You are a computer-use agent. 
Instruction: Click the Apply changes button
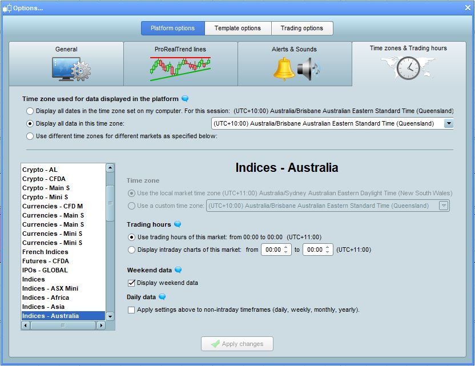(x=237, y=344)
